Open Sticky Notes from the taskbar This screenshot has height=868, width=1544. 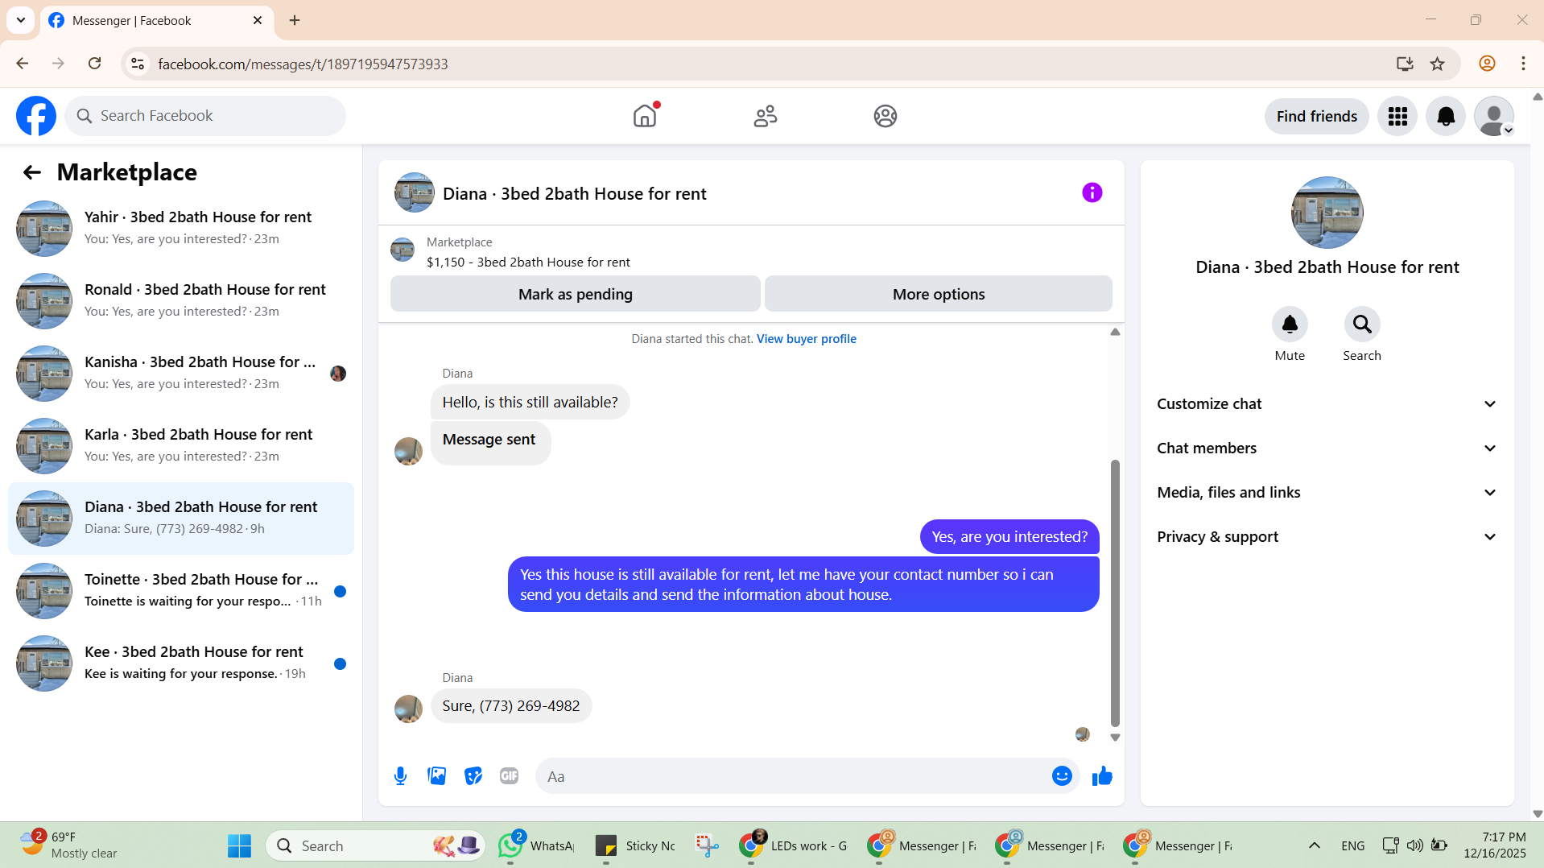coord(634,845)
